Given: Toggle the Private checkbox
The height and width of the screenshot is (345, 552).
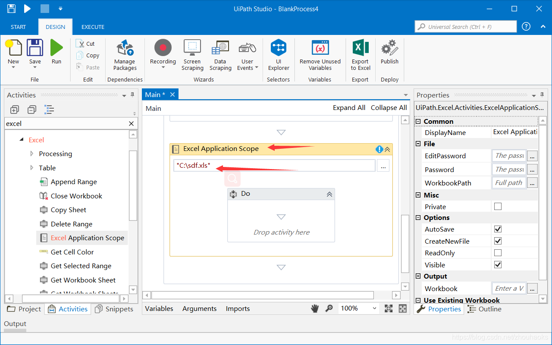Looking at the screenshot, I should [498, 207].
